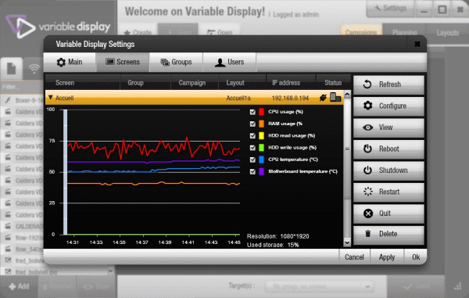Click the Shutdown button

point(388,171)
